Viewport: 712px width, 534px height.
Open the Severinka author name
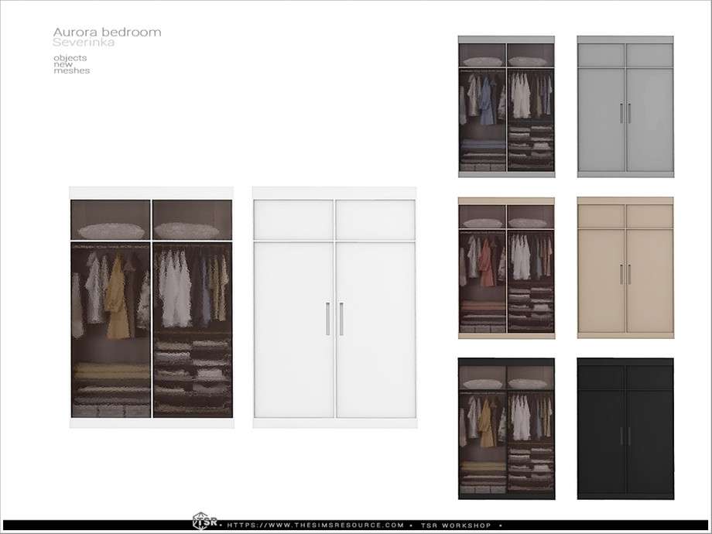[84, 43]
